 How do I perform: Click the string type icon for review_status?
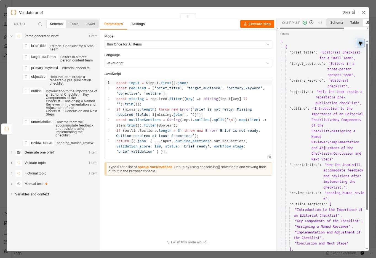point(26,143)
